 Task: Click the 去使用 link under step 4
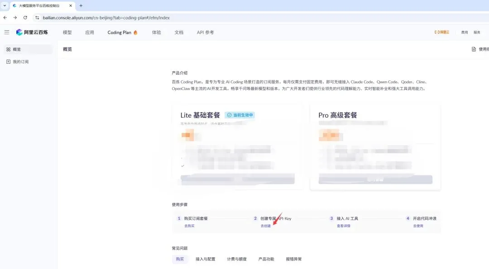[x=418, y=226]
